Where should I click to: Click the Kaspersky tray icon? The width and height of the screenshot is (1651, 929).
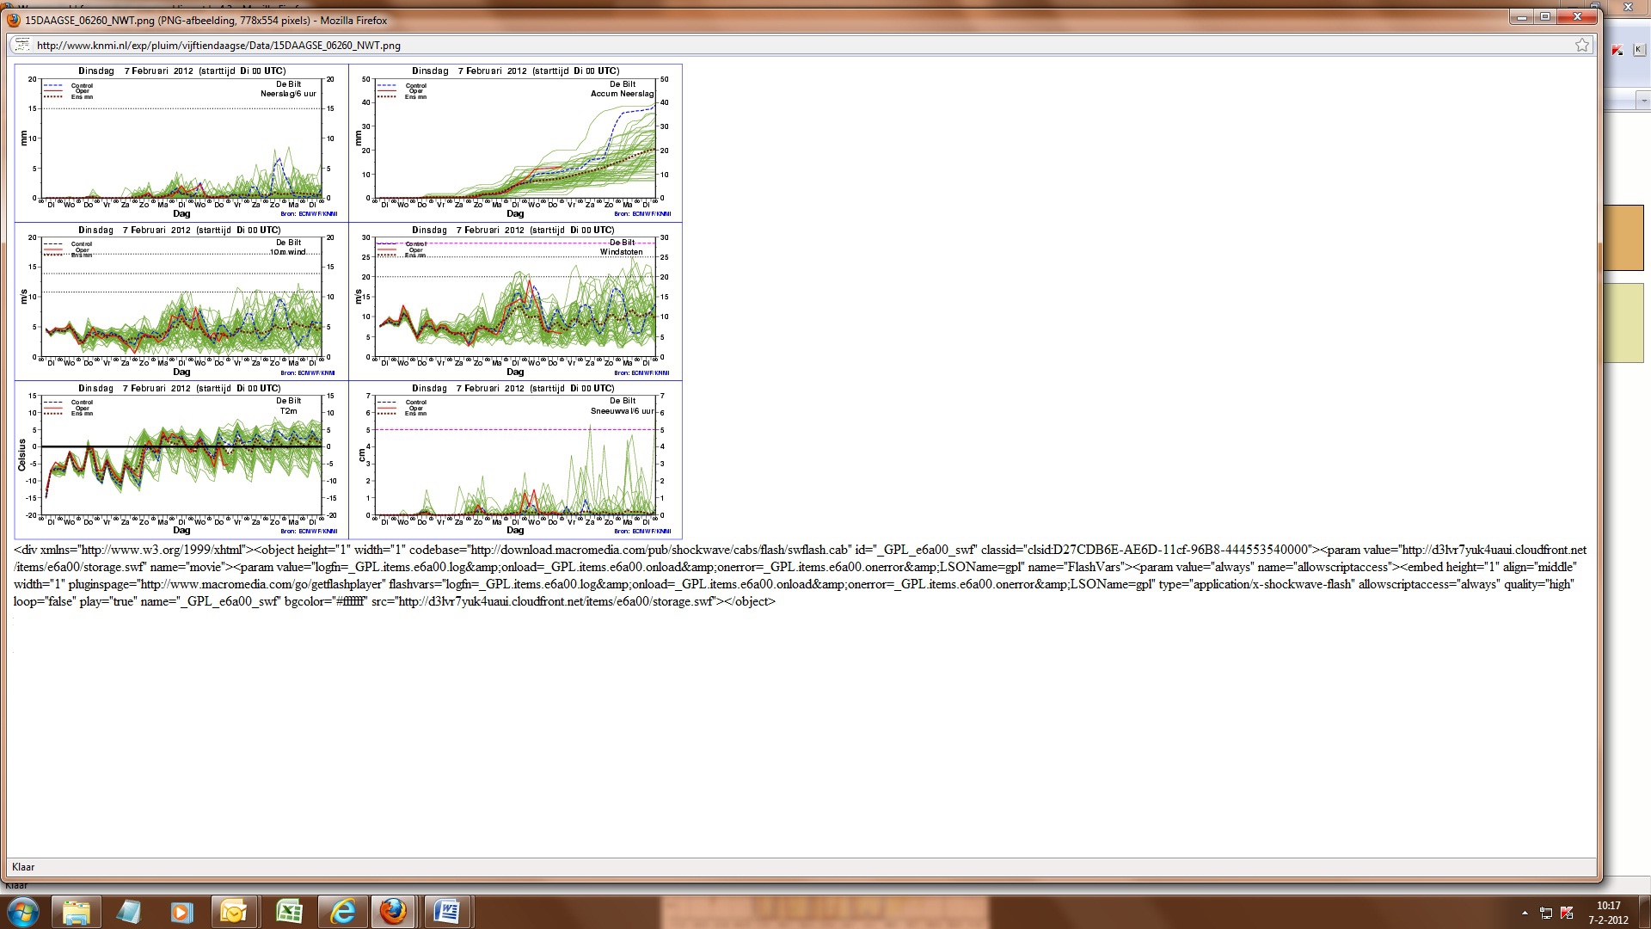[x=1567, y=913]
